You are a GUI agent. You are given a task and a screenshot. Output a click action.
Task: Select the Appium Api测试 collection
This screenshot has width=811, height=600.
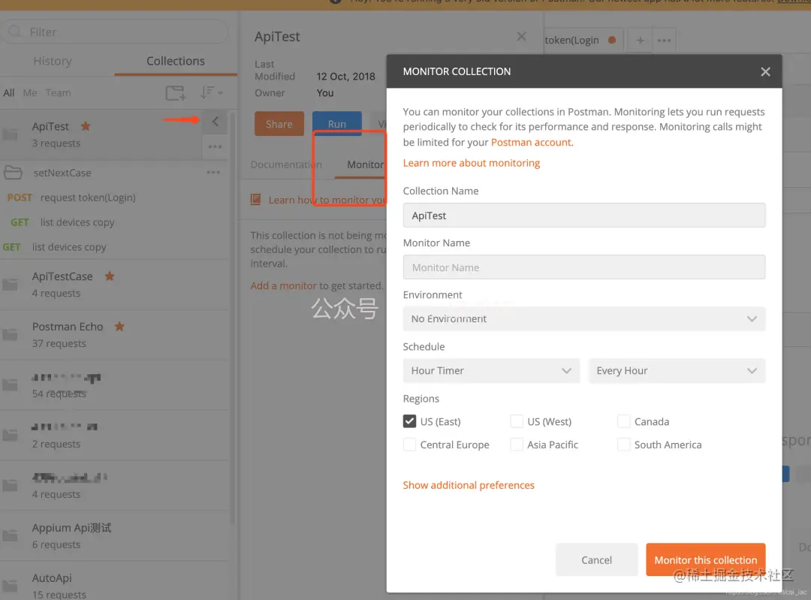[114, 536]
